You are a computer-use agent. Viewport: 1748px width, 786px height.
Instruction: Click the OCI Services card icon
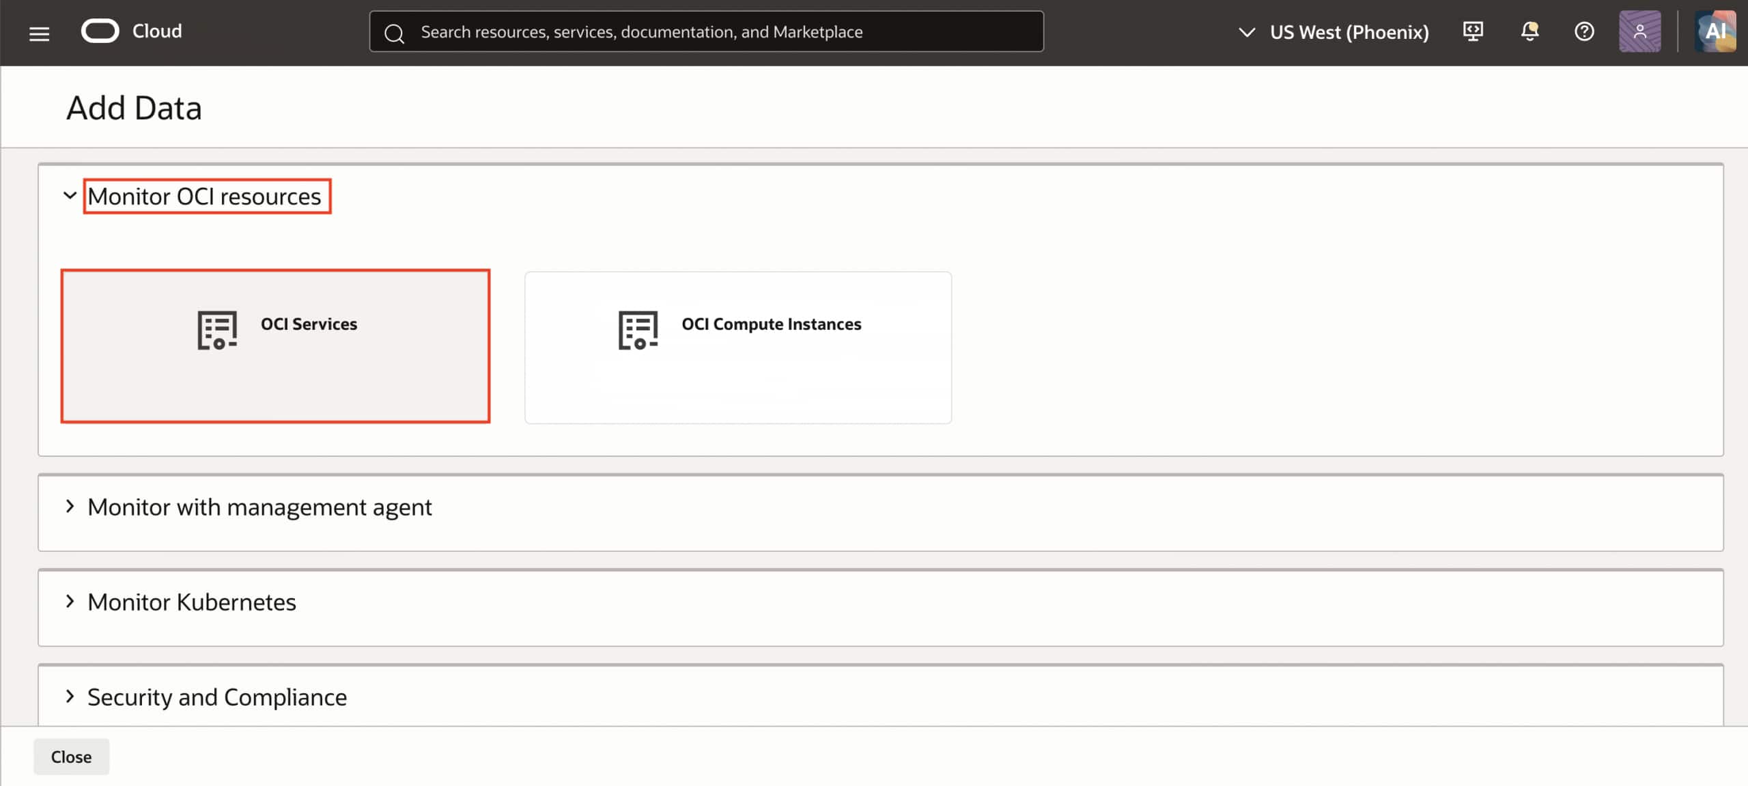pyautogui.click(x=217, y=330)
